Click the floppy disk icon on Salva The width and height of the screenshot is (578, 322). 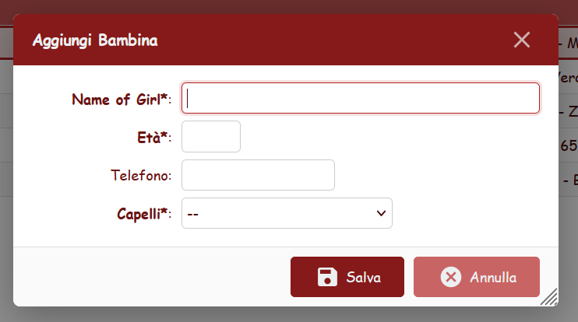coord(327,277)
